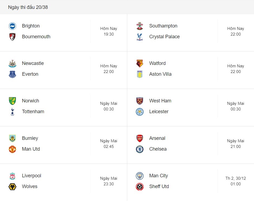Image resolution: width=254 pixels, height=201 pixels.
Task: Click the Th 2, 30/12 01:00 kickoff
Action: (236, 181)
